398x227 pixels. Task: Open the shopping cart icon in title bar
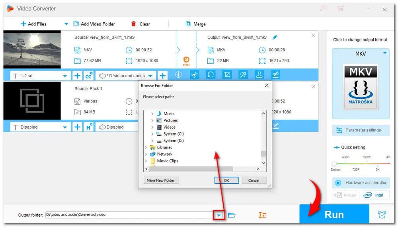[x=341, y=8]
